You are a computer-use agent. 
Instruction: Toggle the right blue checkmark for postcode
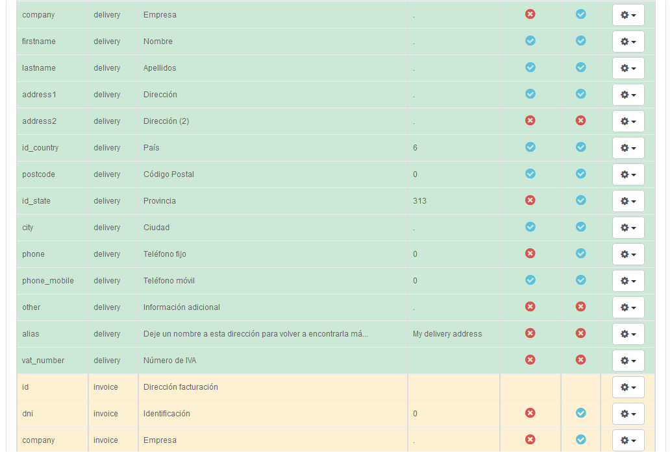click(580, 174)
